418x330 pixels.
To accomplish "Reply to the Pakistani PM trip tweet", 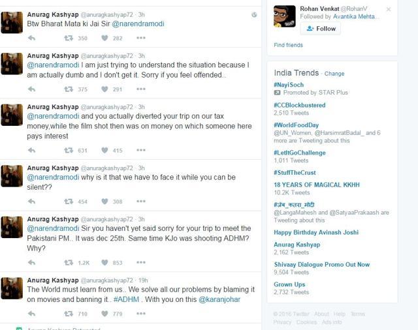I will 32,263.
